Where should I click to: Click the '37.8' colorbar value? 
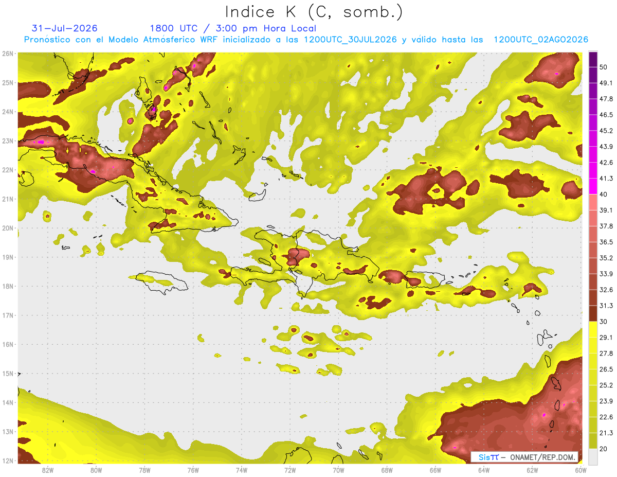(606, 226)
